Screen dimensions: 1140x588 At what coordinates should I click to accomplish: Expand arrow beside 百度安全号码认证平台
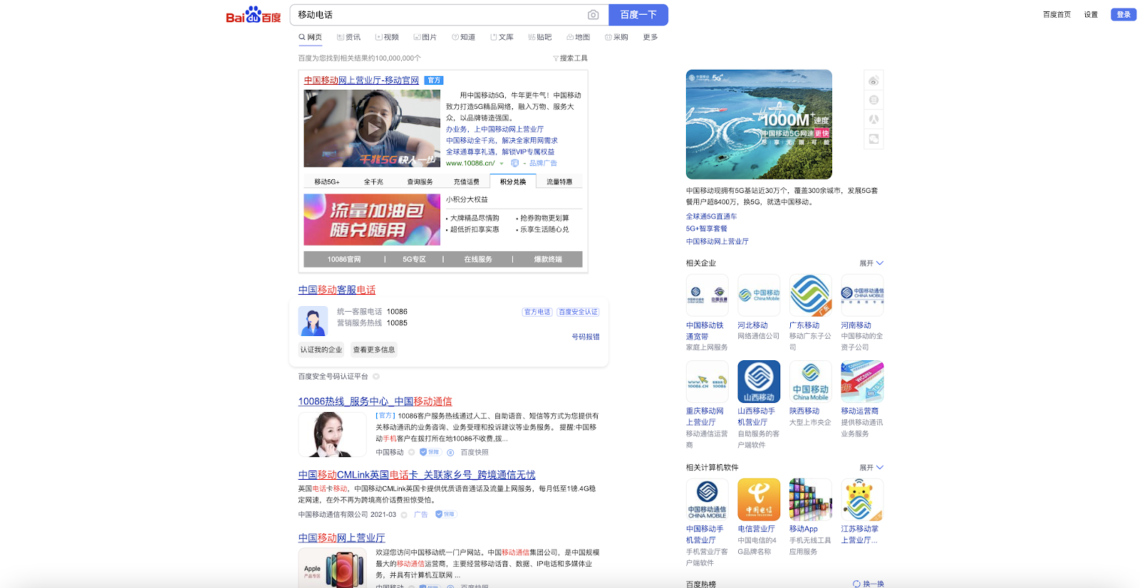coord(376,377)
